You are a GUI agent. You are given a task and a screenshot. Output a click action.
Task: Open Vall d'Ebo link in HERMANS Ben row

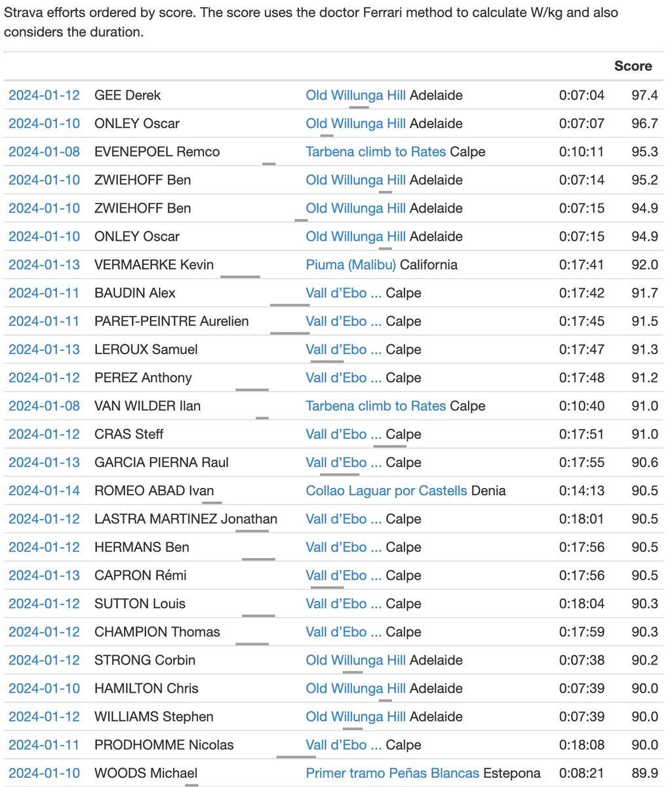(x=344, y=546)
